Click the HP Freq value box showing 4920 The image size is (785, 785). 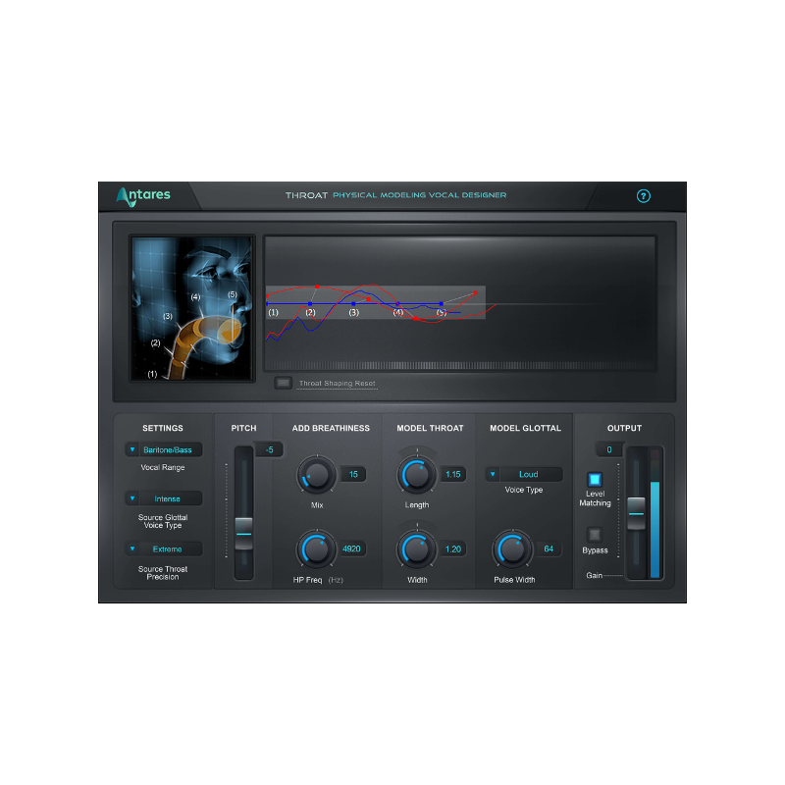[x=351, y=549]
